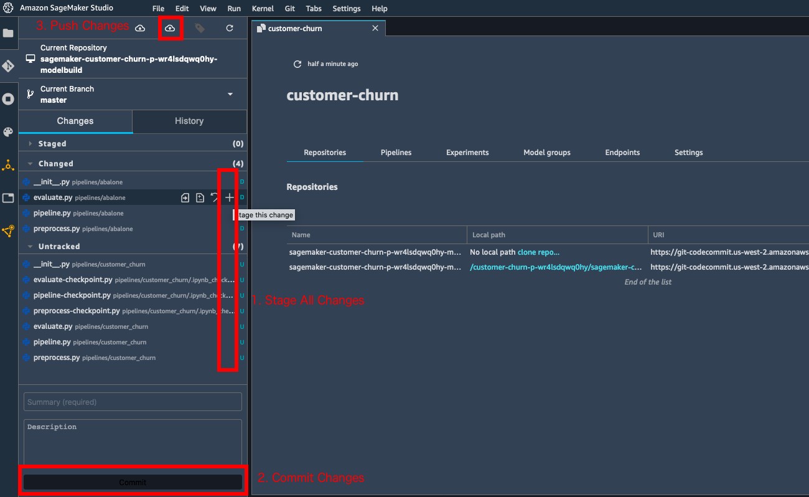Select preprocess-checkpoint.py untracked file
The width and height of the screenshot is (809, 497).
click(133, 311)
